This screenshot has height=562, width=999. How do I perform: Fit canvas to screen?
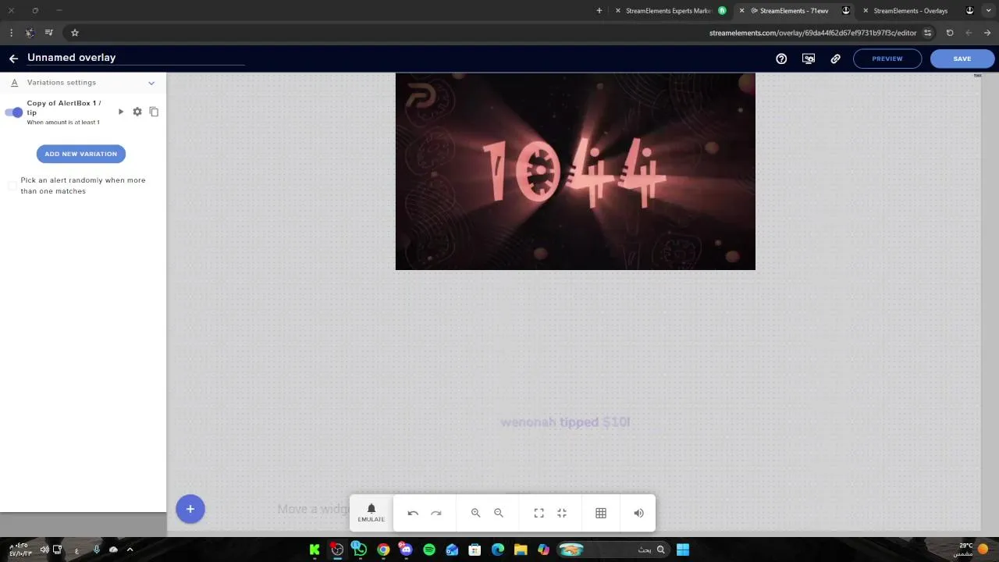[539, 513]
